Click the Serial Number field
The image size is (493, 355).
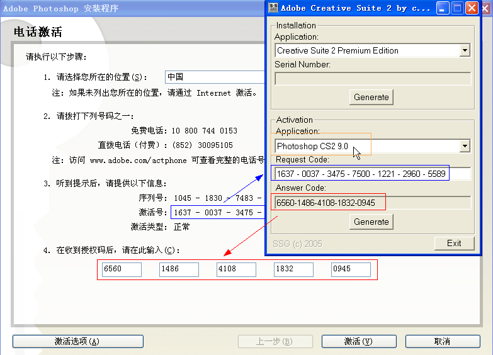tap(372, 79)
